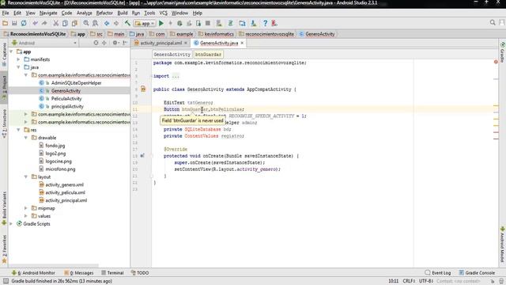Screen dimensions: 506x285
Task: Open the app run configuration dropdown
Action: 145,23
